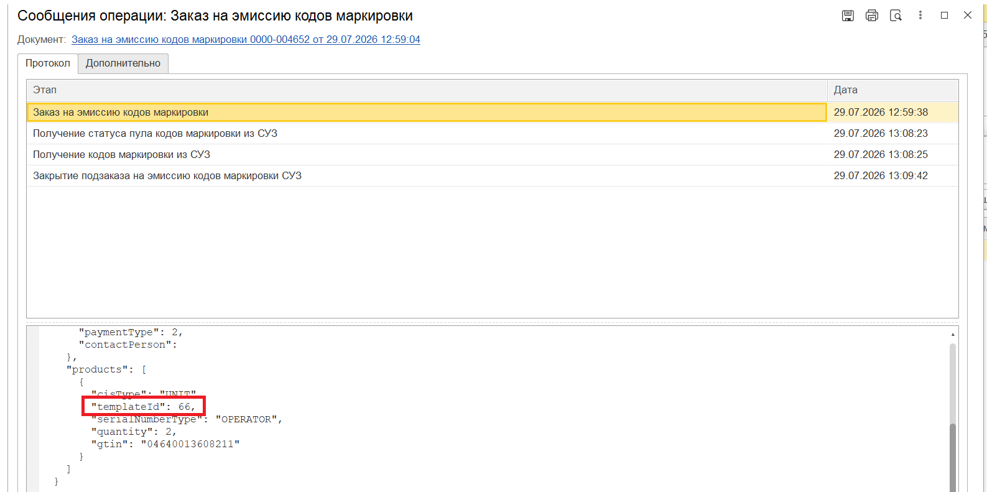Click the date cell 29.07.2026 13:09:42
This screenshot has width=987, height=492.
coord(881,175)
